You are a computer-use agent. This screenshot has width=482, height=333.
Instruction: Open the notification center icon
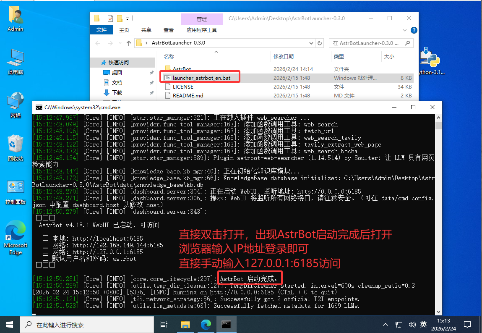tap(467, 325)
